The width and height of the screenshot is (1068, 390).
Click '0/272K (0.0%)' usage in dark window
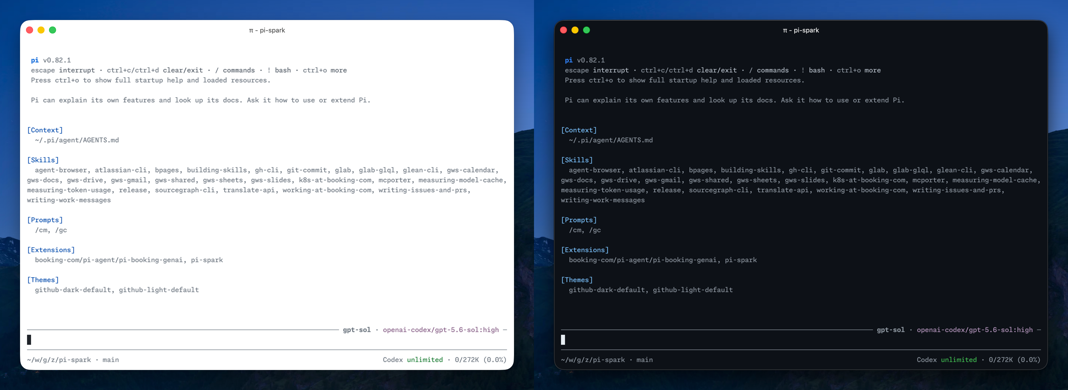click(1015, 360)
